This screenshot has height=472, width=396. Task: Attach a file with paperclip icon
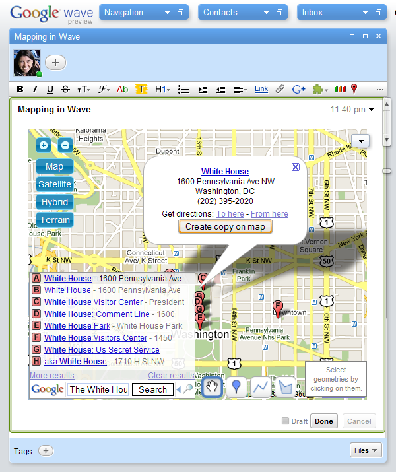click(280, 89)
